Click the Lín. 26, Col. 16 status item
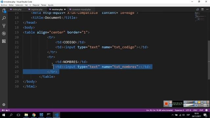 point(159,110)
